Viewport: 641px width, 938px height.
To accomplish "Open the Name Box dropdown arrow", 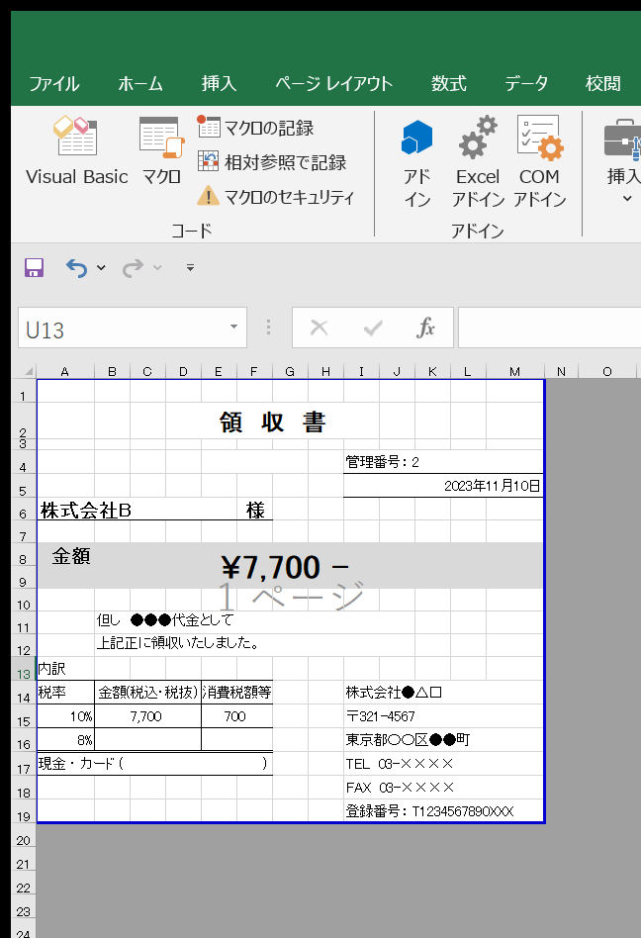I will click(233, 328).
